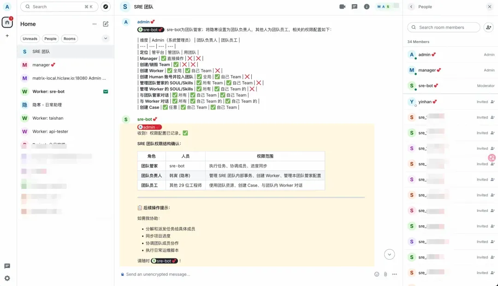Image resolution: width=498 pixels, height=286 pixels.
Task: Go back in People panel
Action: [x=411, y=6]
